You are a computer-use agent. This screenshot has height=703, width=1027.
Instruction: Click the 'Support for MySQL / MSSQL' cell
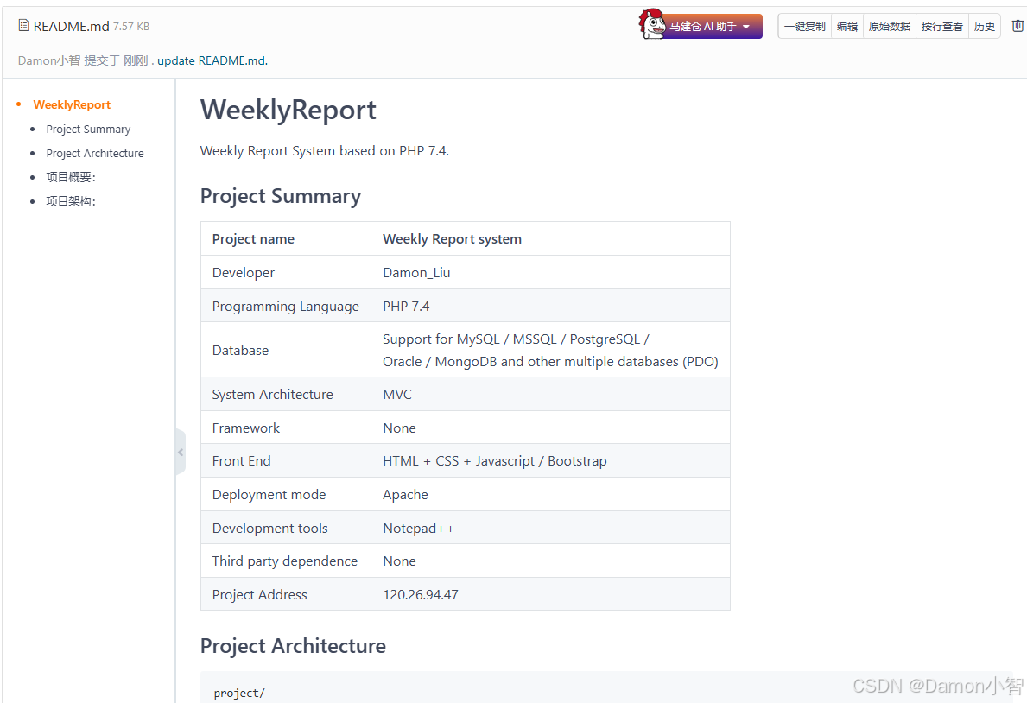(550, 350)
